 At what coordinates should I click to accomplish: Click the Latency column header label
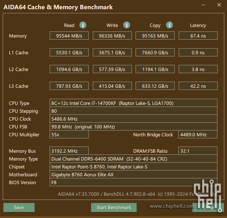click(198, 25)
